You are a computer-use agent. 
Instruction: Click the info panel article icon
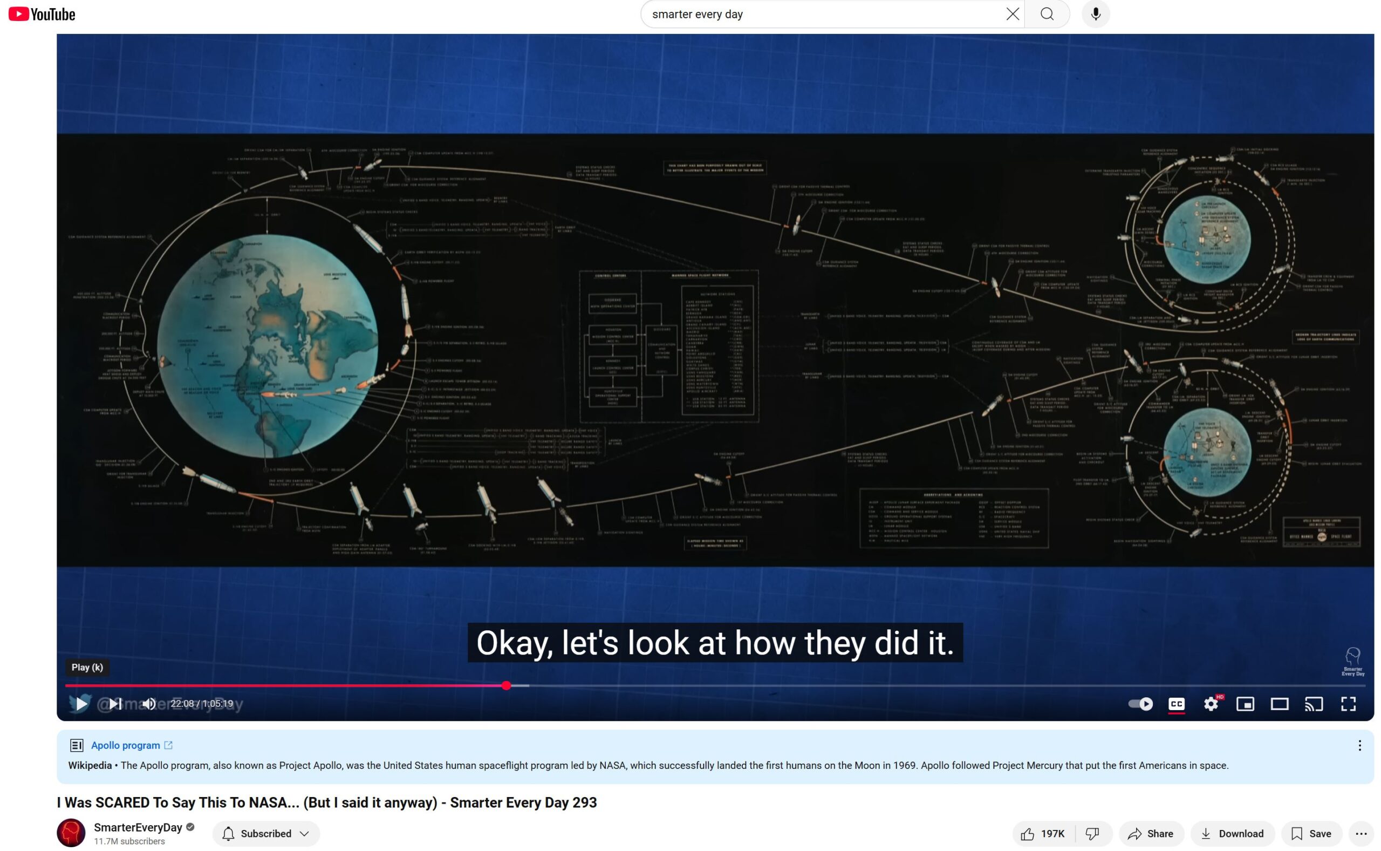[x=77, y=745]
